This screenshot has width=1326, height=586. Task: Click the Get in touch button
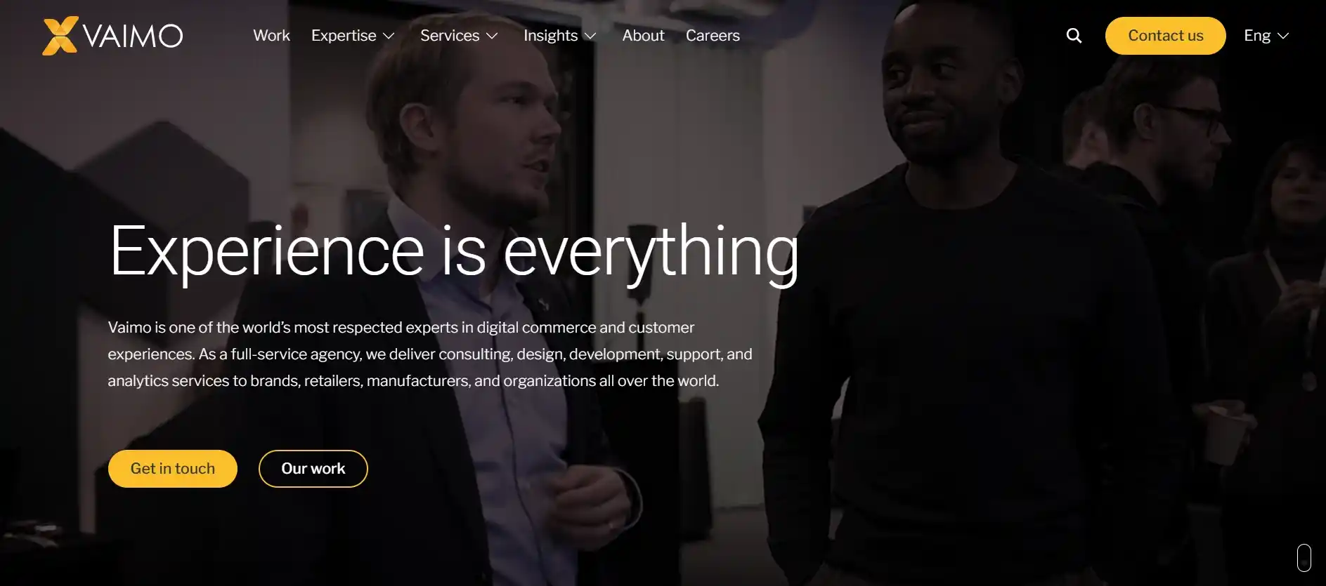point(173,469)
